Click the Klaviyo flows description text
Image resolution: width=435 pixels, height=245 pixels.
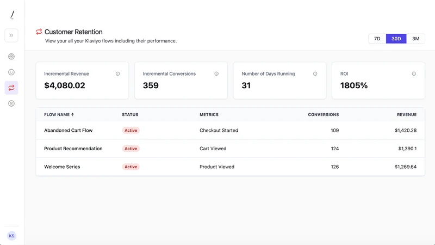[111, 41]
